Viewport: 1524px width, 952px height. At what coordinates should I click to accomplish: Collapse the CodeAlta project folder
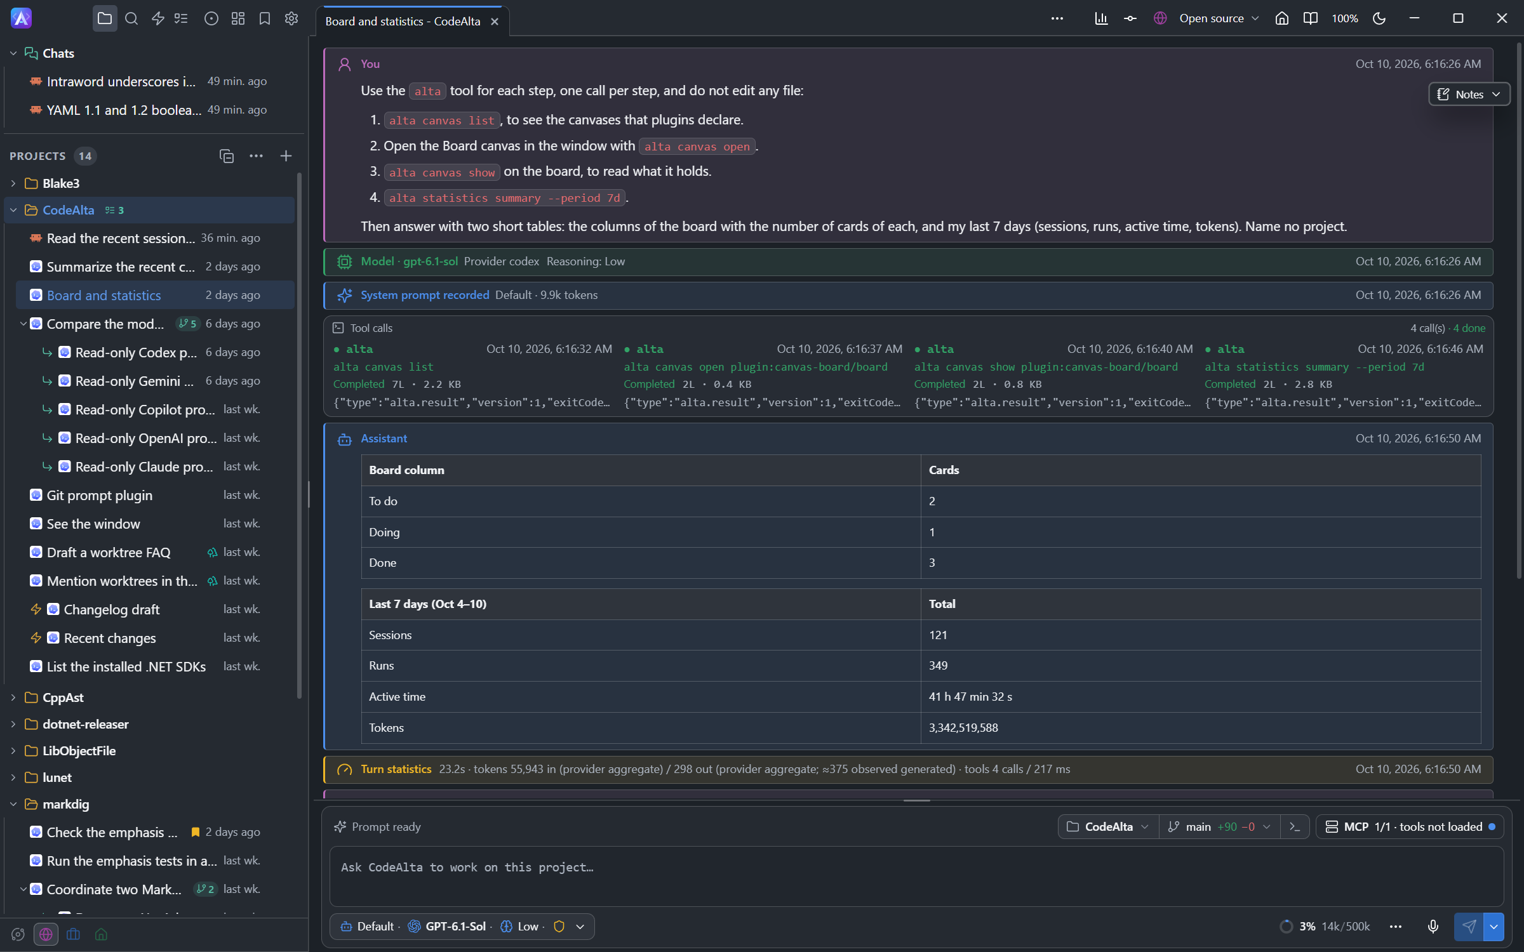[x=13, y=210]
